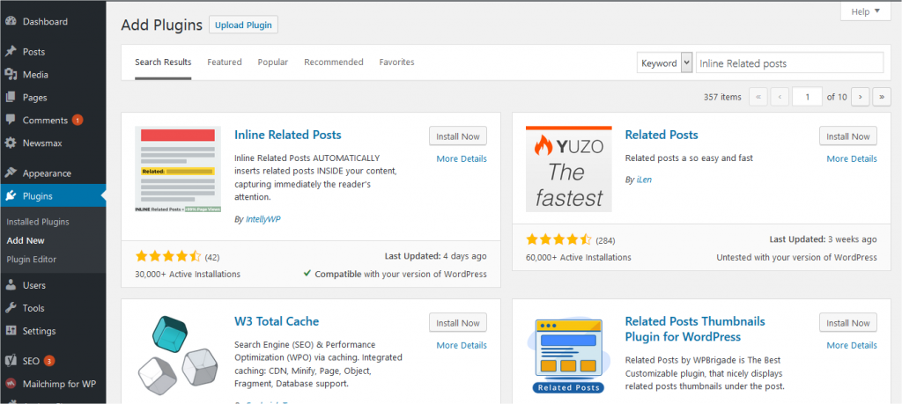Switch to the Popular tab
Image resolution: width=902 pixels, height=404 pixels.
[x=273, y=62]
